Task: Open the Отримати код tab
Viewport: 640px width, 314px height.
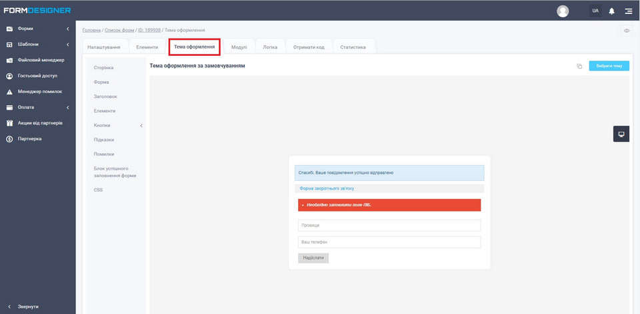Action: click(x=309, y=47)
